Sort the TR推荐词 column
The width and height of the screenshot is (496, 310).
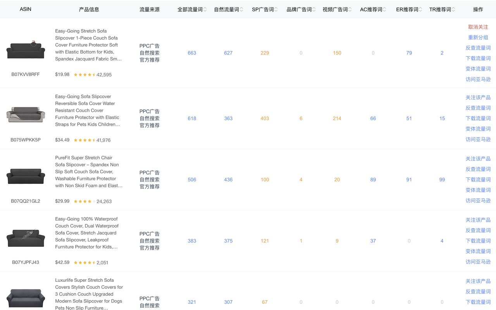pyautogui.click(x=453, y=9)
